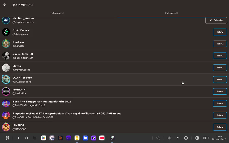Follow Owen Teodoro
Viewport: 229px width, 143px height.
(220, 80)
